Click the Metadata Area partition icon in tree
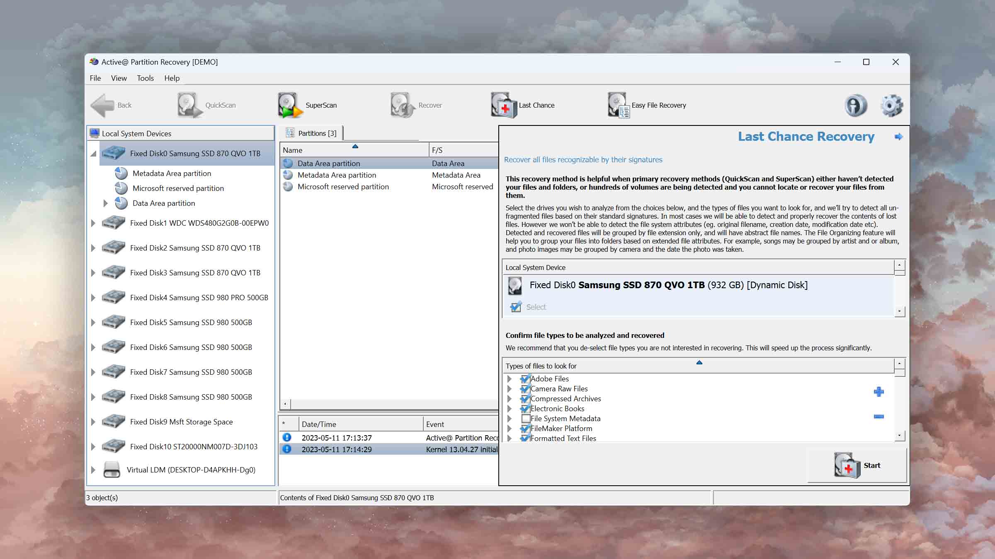 [x=121, y=173]
